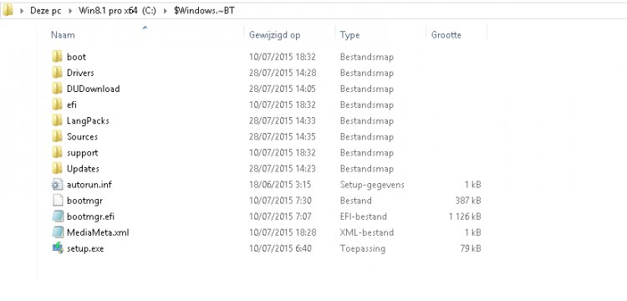Click the folder icon in address bar
The width and height of the screenshot is (627, 301).
pyautogui.click(x=8, y=11)
